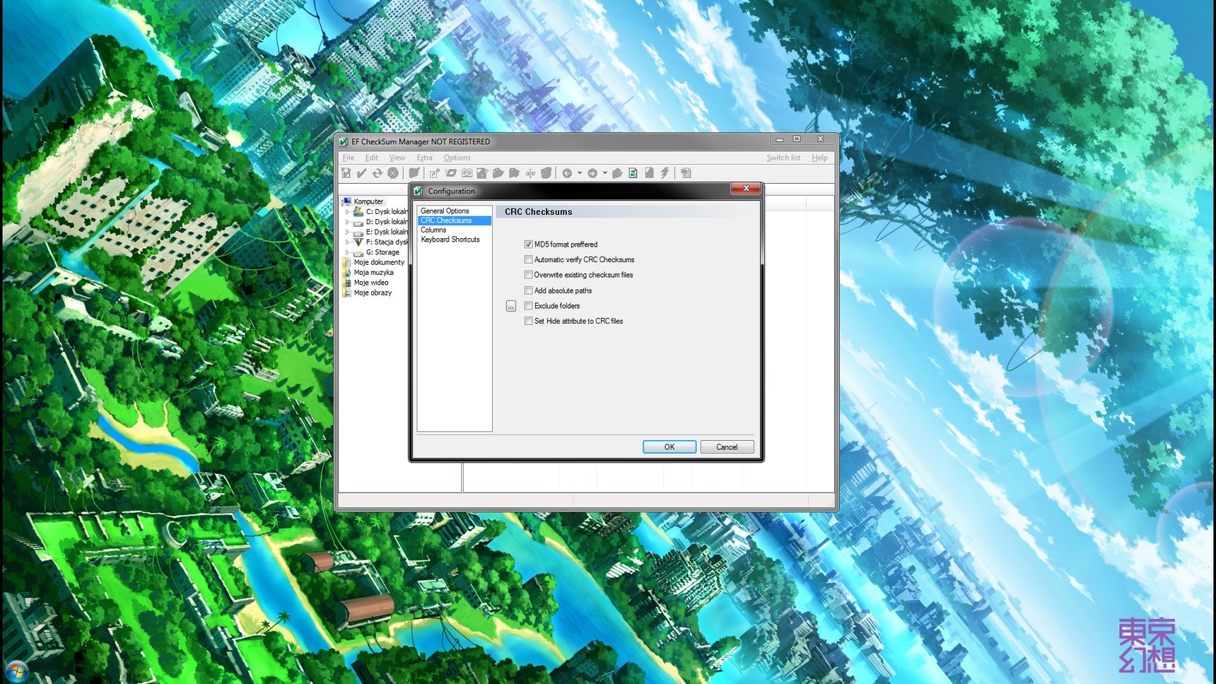Select Columns in configuration list
The width and height of the screenshot is (1216, 684).
pyautogui.click(x=433, y=230)
